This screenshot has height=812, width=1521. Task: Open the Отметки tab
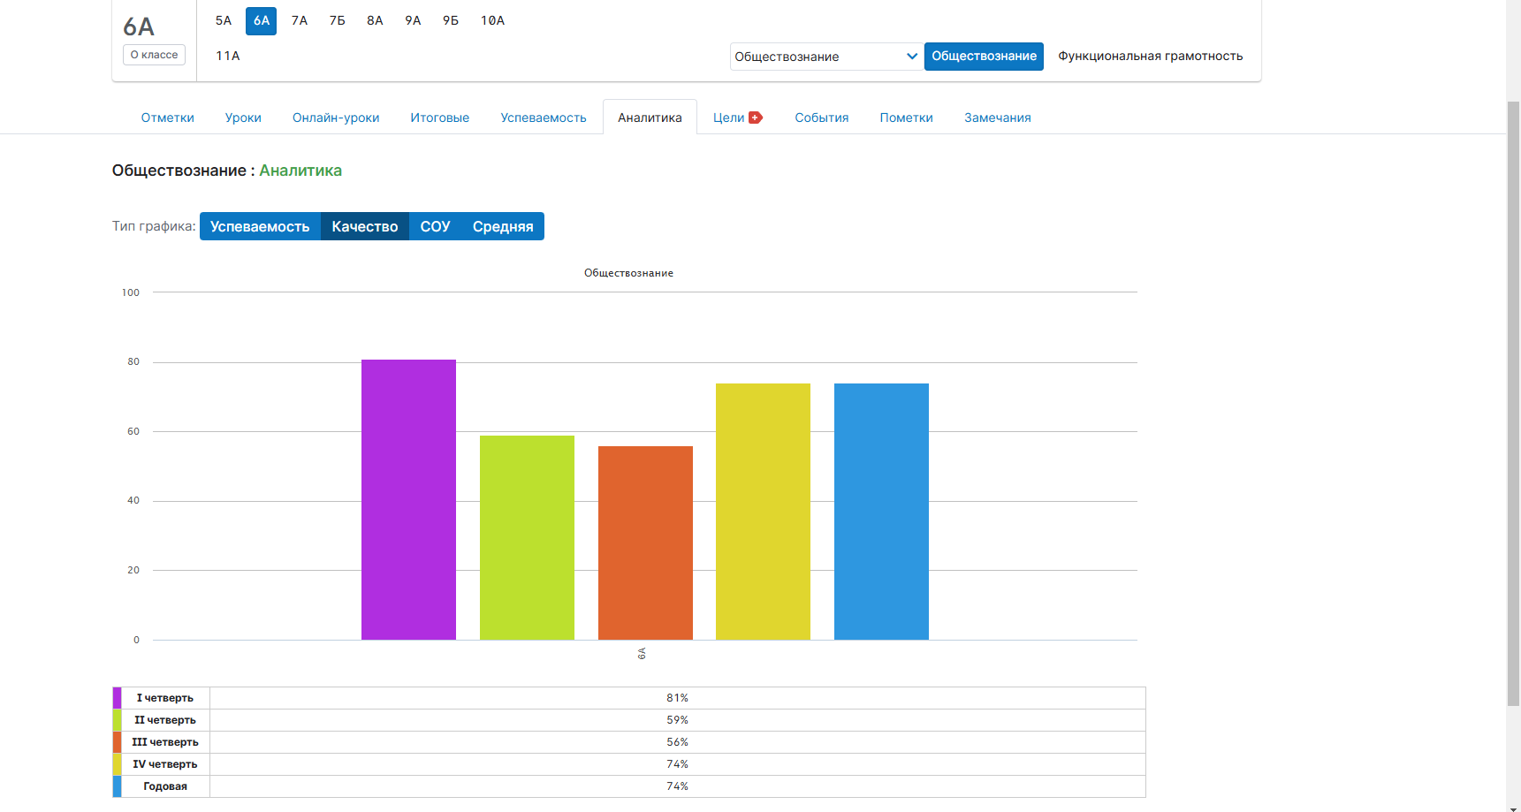pyautogui.click(x=168, y=118)
